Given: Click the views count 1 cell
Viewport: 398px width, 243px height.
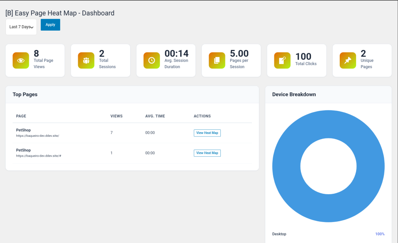Looking at the screenshot, I should pyautogui.click(x=112, y=153).
